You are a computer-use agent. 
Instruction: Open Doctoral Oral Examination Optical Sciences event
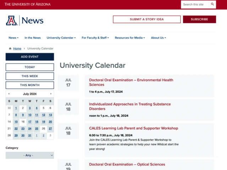tap(127, 164)
